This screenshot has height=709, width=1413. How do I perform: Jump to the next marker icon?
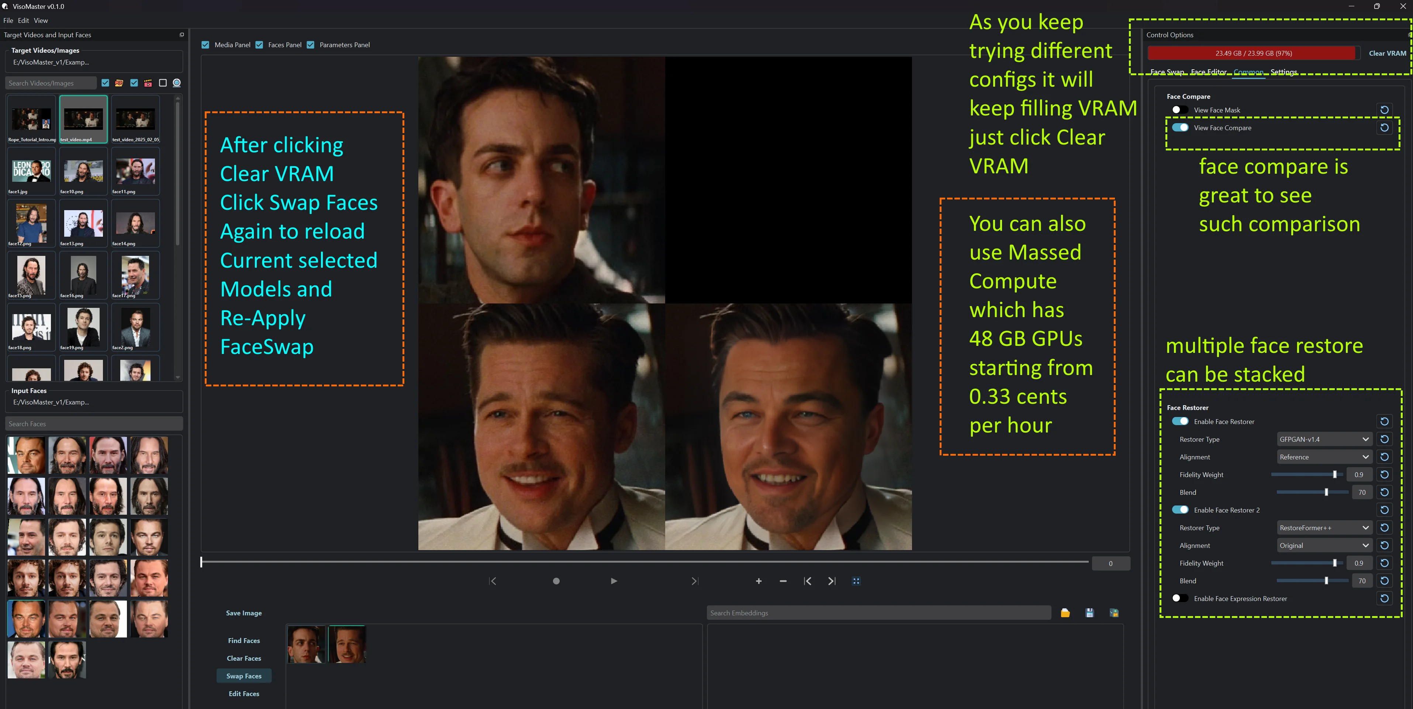[832, 581]
